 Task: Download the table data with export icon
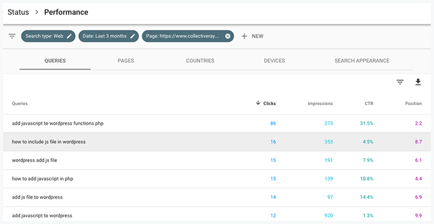coord(418,82)
